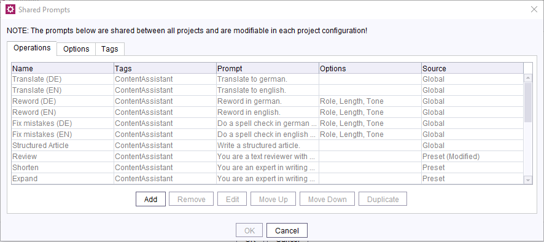Select the Review row marked Preset (Modified)
Image resolution: width=544 pixels, height=242 pixels.
coord(268,157)
